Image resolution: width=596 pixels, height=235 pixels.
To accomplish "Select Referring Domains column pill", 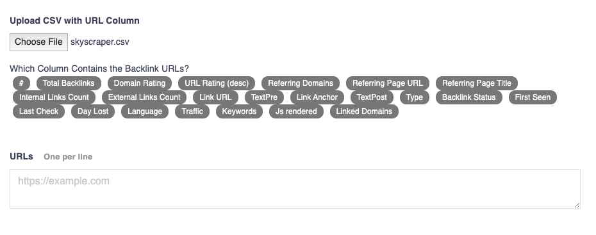I will tap(301, 83).
